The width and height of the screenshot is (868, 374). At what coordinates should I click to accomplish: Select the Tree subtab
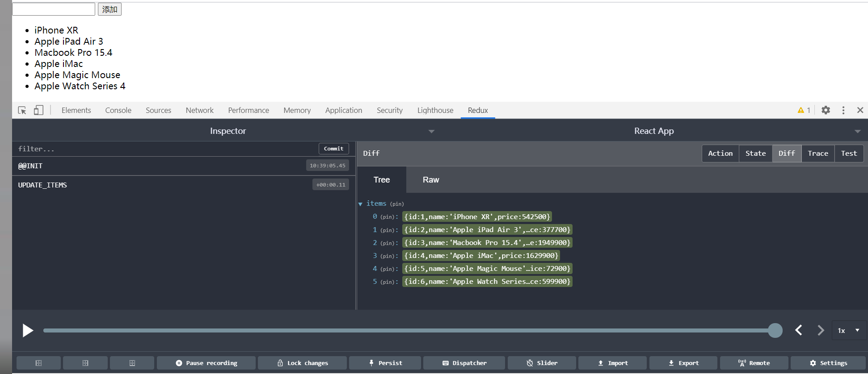click(382, 180)
